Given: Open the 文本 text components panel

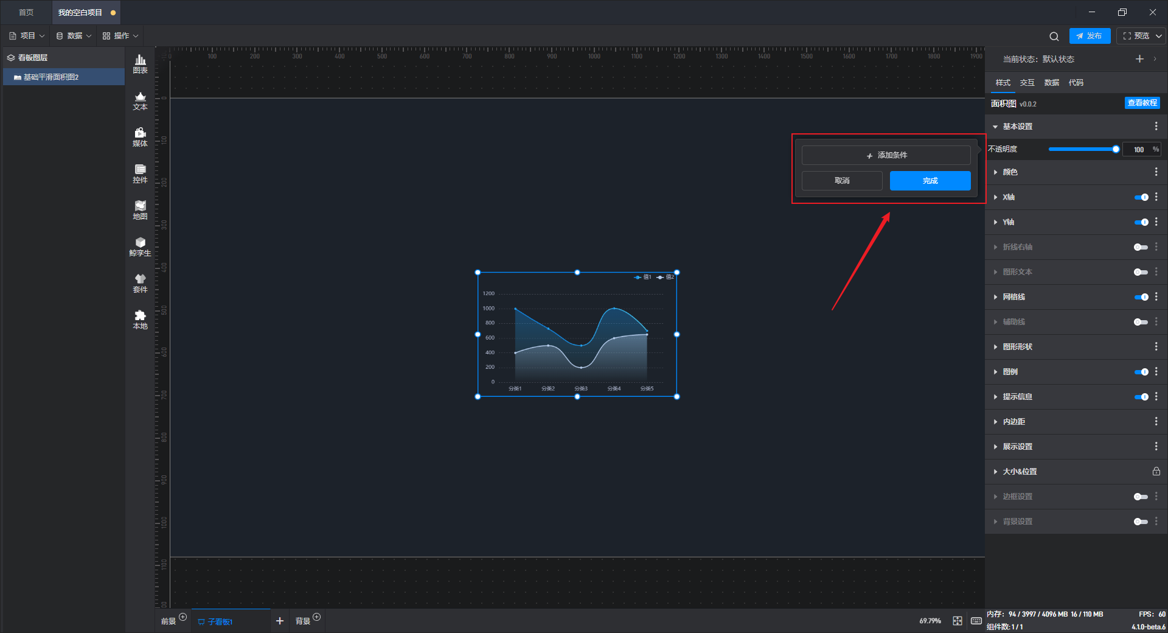Looking at the screenshot, I should pyautogui.click(x=140, y=100).
